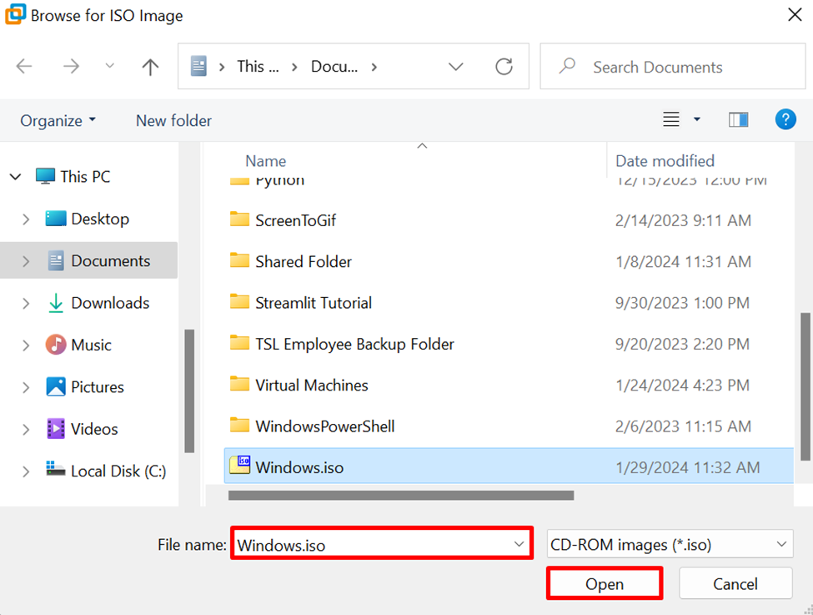Click the Cancel button
Image resolution: width=813 pixels, height=615 pixels.
pos(735,583)
